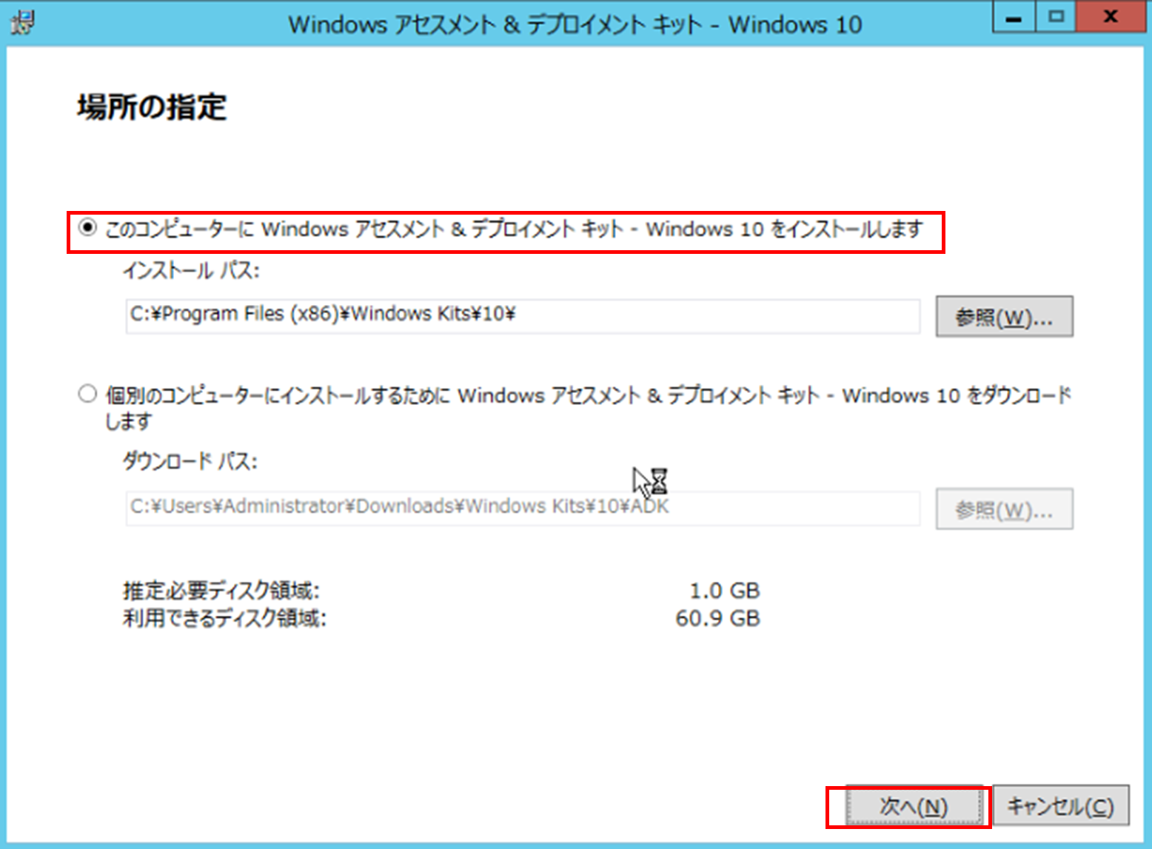Click the 利用できるディスク領域: label
Screen dimensions: 1152x849
[x=224, y=618]
